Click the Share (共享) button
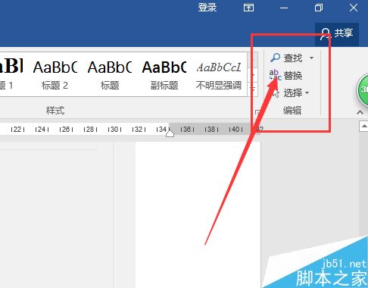Image resolution: width=368 pixels, height=288 pixels. coord(337,34)
